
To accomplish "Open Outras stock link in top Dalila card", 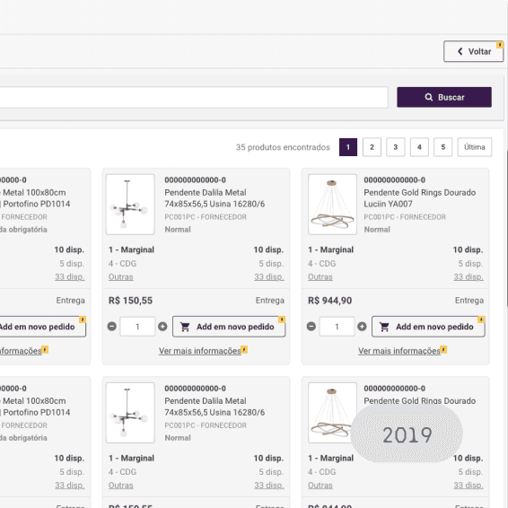I will tap(121, 277).
